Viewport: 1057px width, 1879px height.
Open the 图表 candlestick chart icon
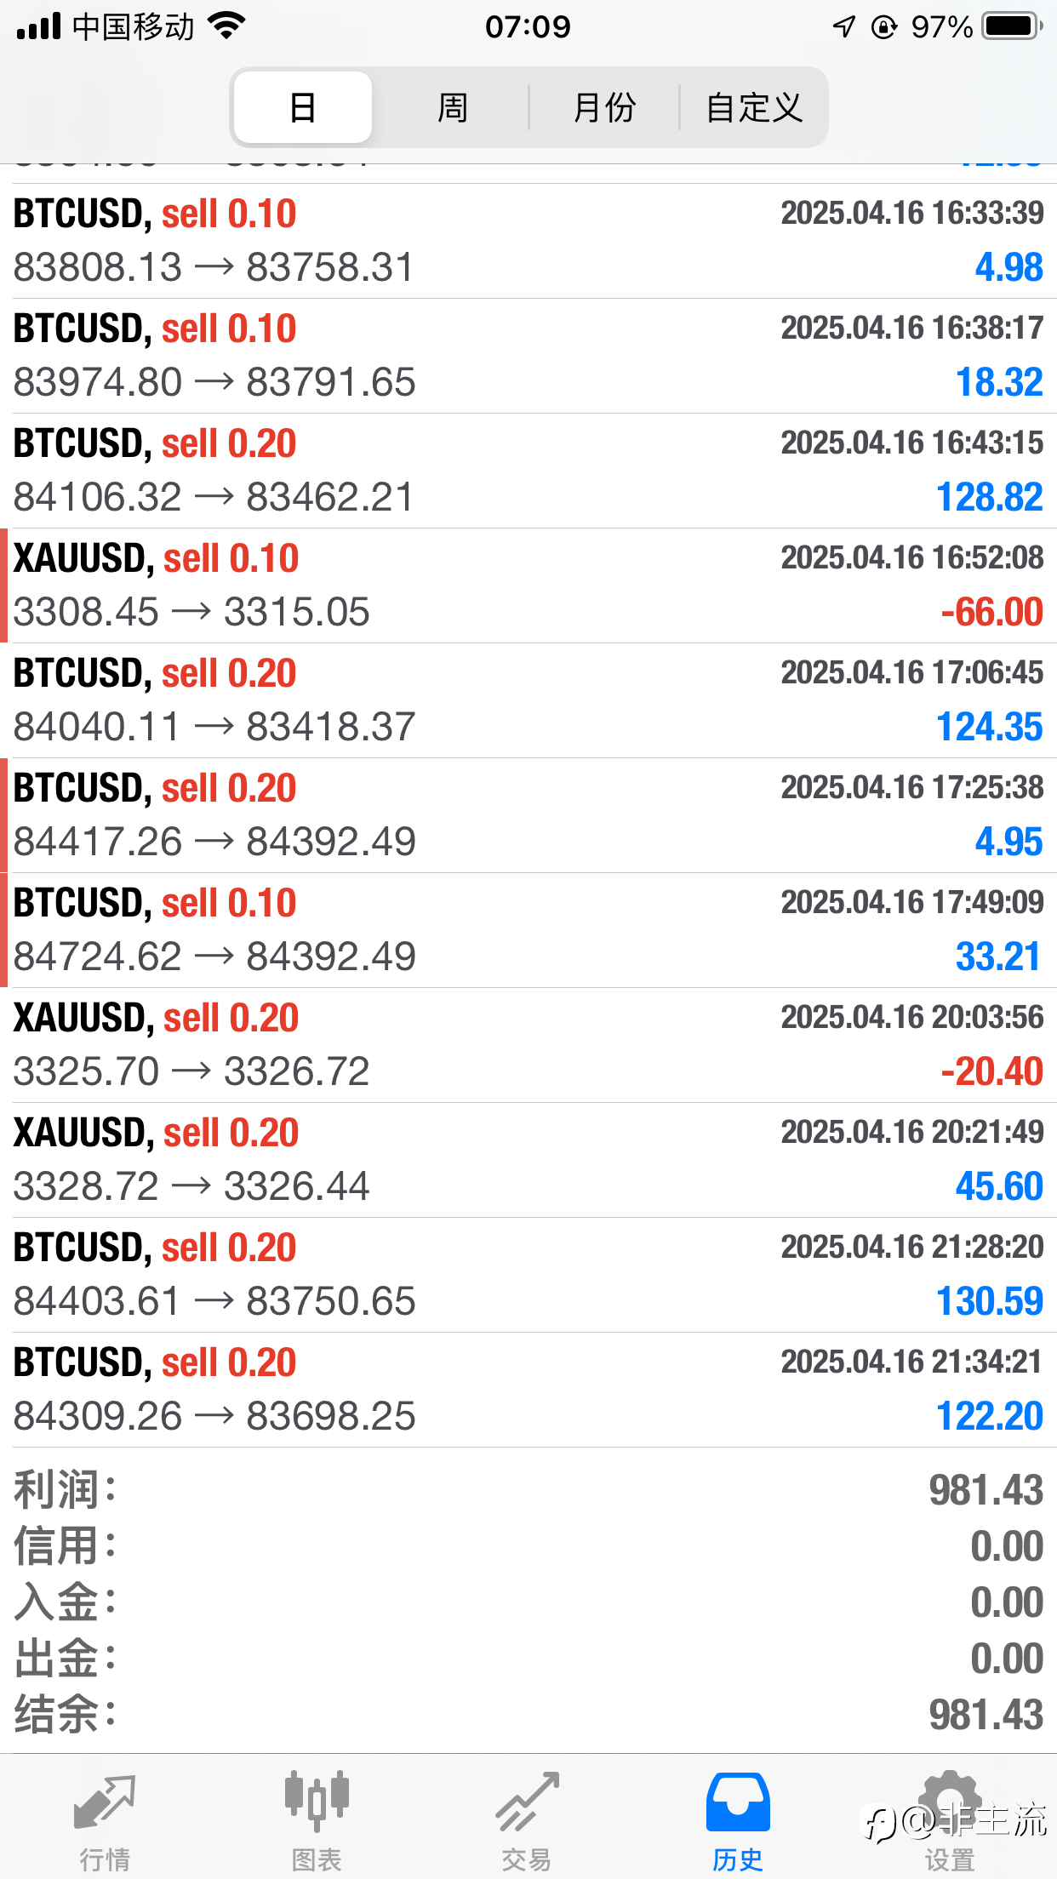click(x=317, y=1801)
